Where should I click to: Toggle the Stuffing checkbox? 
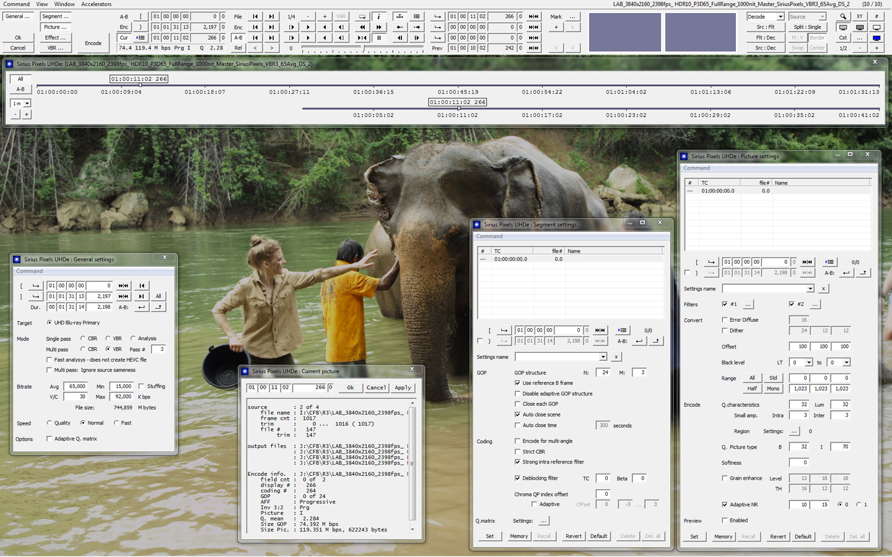[x=141, y=386]
